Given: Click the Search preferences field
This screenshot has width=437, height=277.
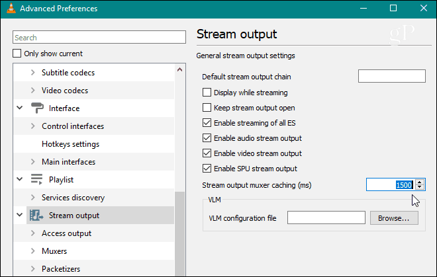Looking at the screenshot, I should (x=99, y=37).
